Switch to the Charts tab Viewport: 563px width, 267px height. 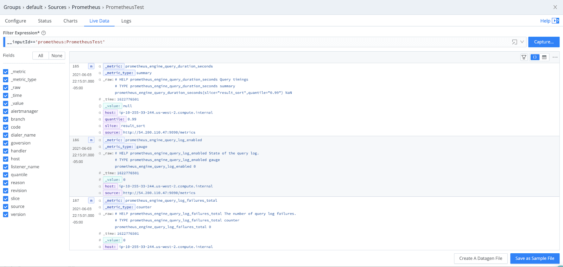[70, 21]
